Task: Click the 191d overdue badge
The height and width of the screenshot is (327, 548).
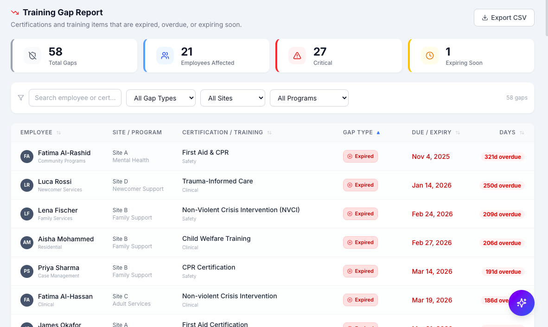Action: [503, 271]
